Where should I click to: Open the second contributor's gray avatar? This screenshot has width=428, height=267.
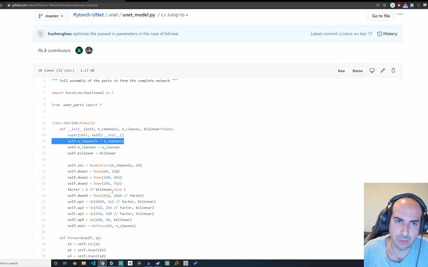point(89,50)
